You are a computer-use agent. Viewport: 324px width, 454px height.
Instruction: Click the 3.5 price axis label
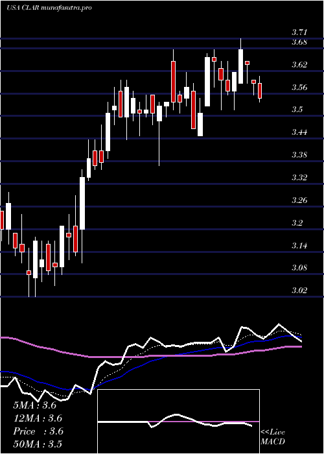pos(297,110)
